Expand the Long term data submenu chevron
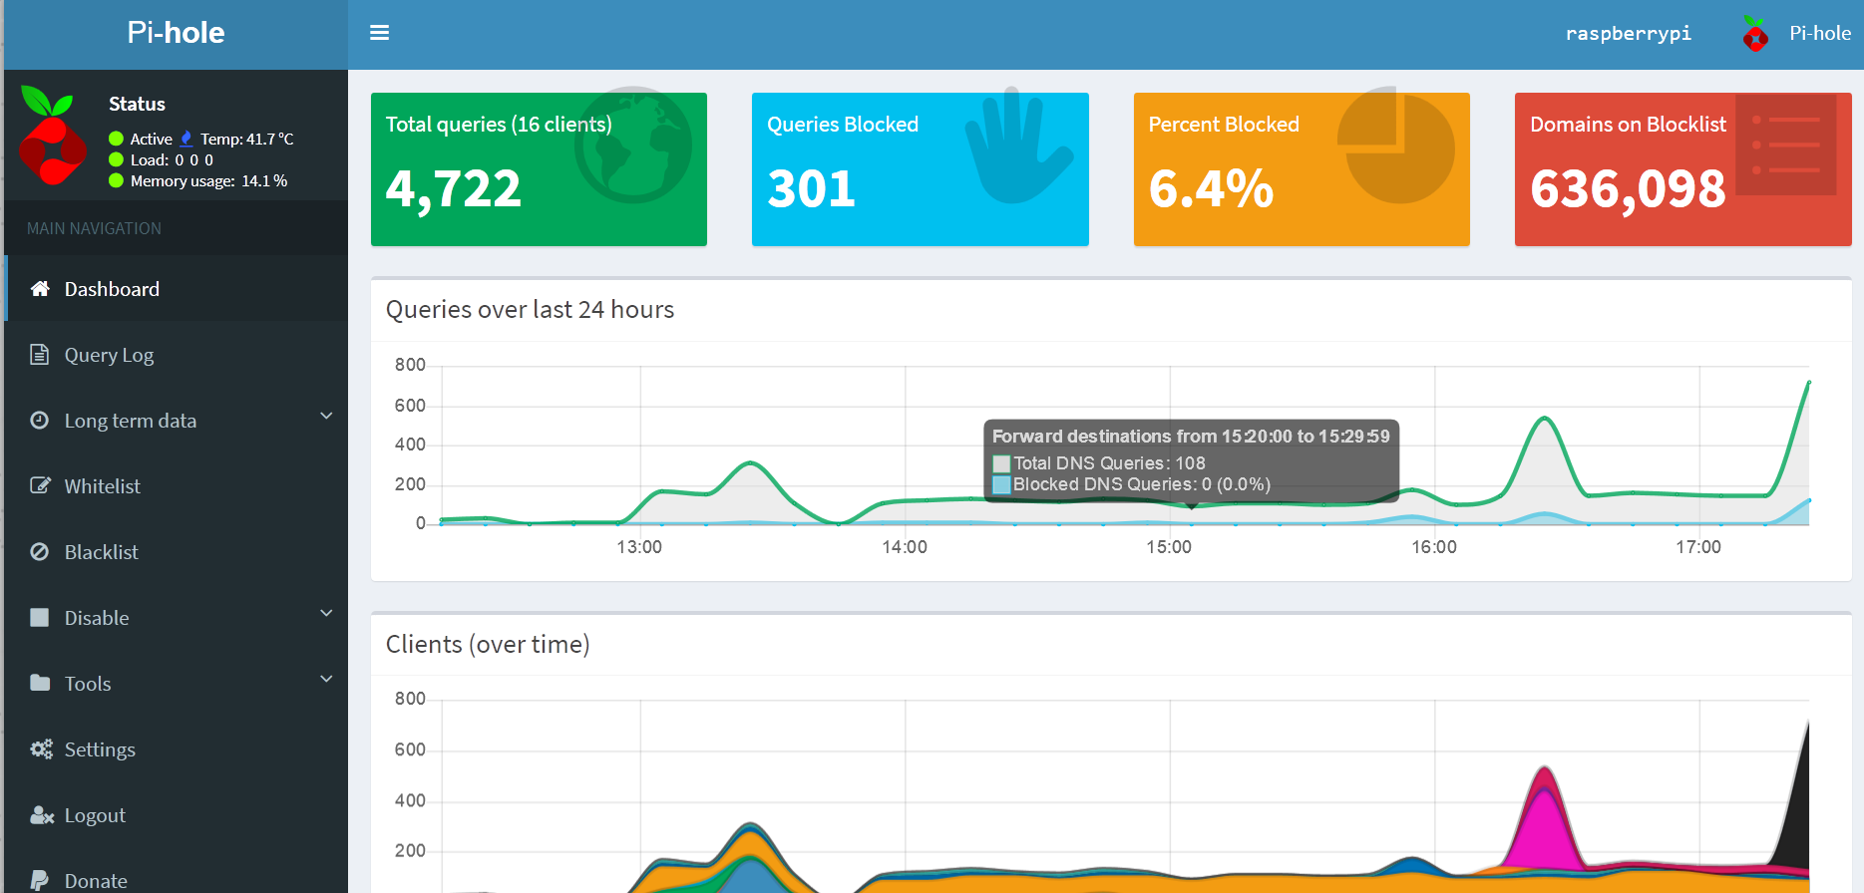The height and width of the screenshot is (893, 1864). point(326,416)
